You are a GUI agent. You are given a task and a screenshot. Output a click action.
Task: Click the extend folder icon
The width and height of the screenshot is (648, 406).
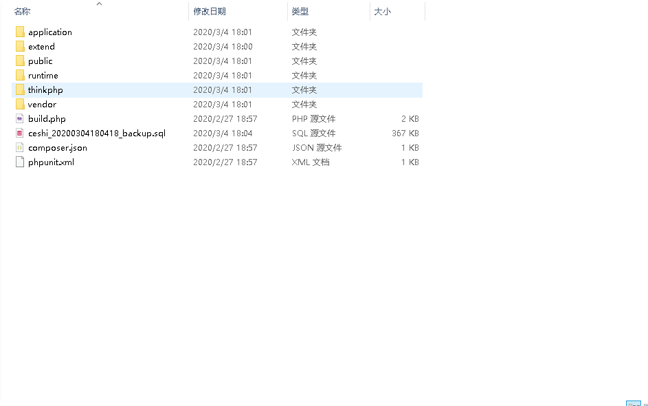pyautogui.click(x=19, y=46)
